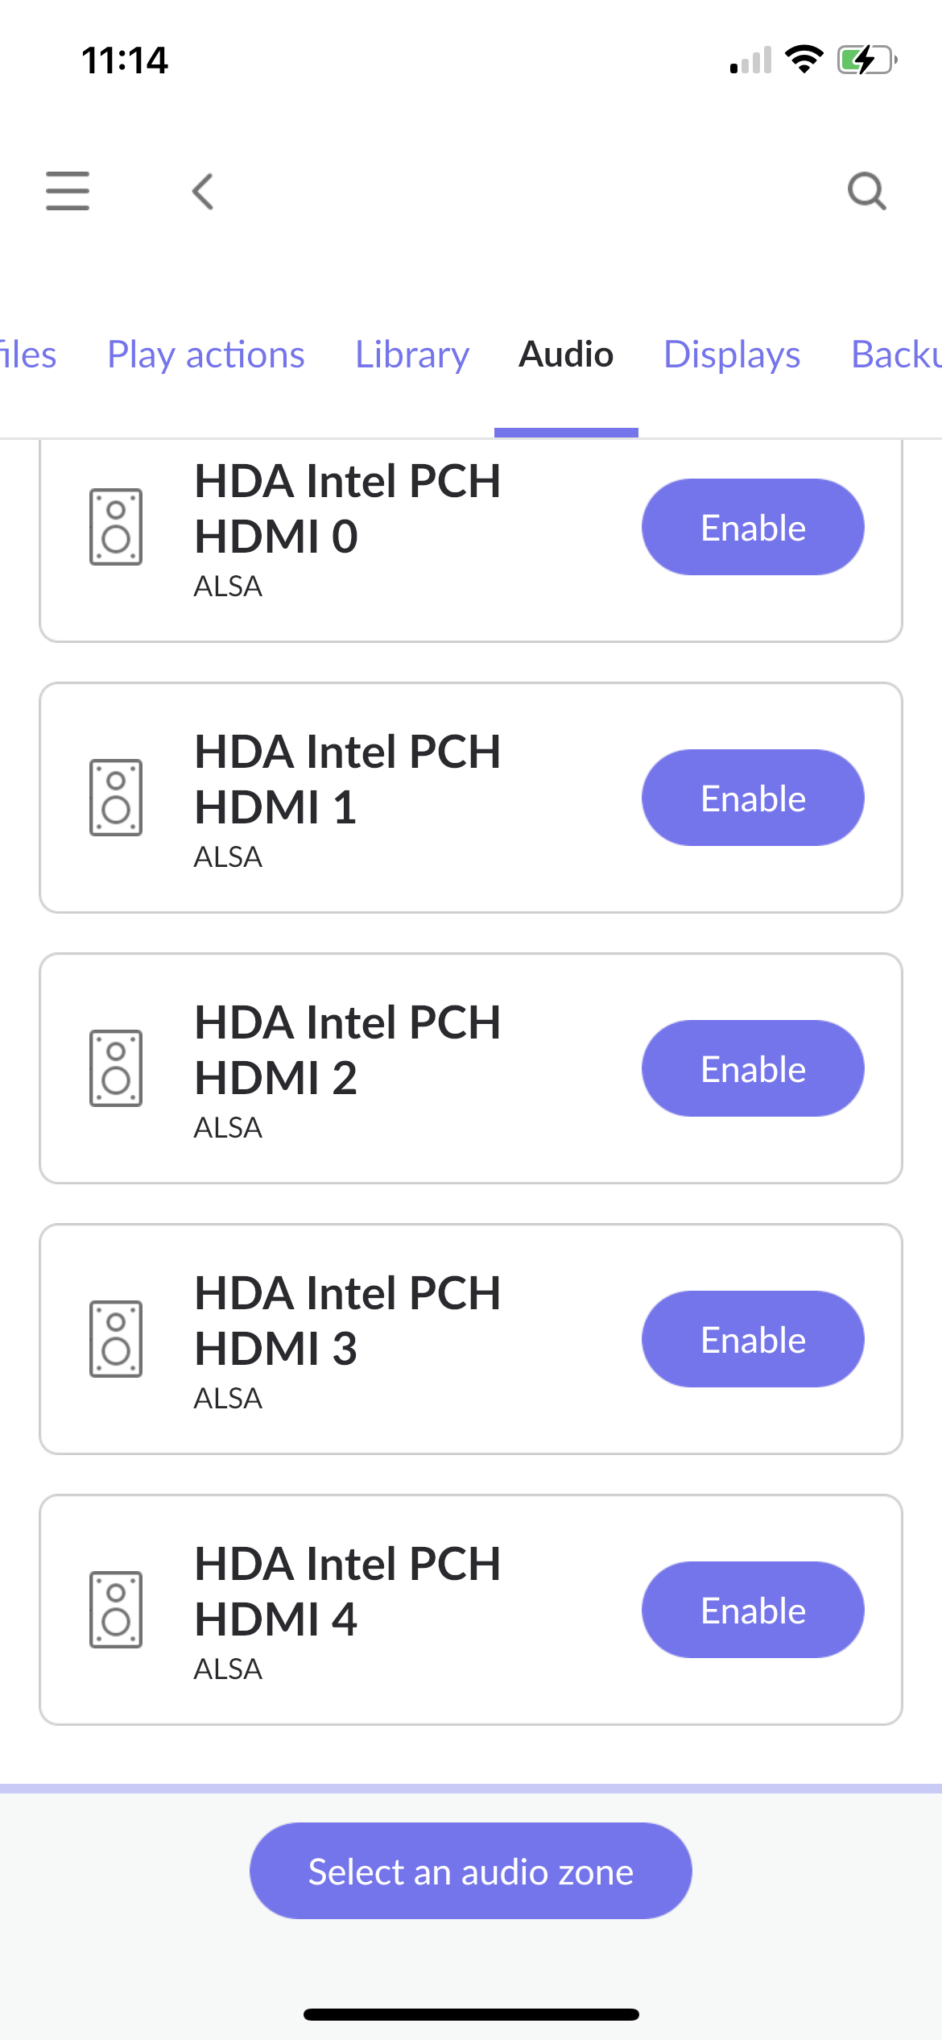The width and height of the screenshot is (942, 2040).
Task: Open the hamburger menu
Action: click(x=68, y=191)
